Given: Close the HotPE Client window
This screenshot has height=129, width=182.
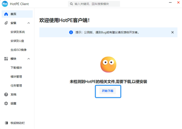Looking at the screenshot, I should [x=178, y=3].
